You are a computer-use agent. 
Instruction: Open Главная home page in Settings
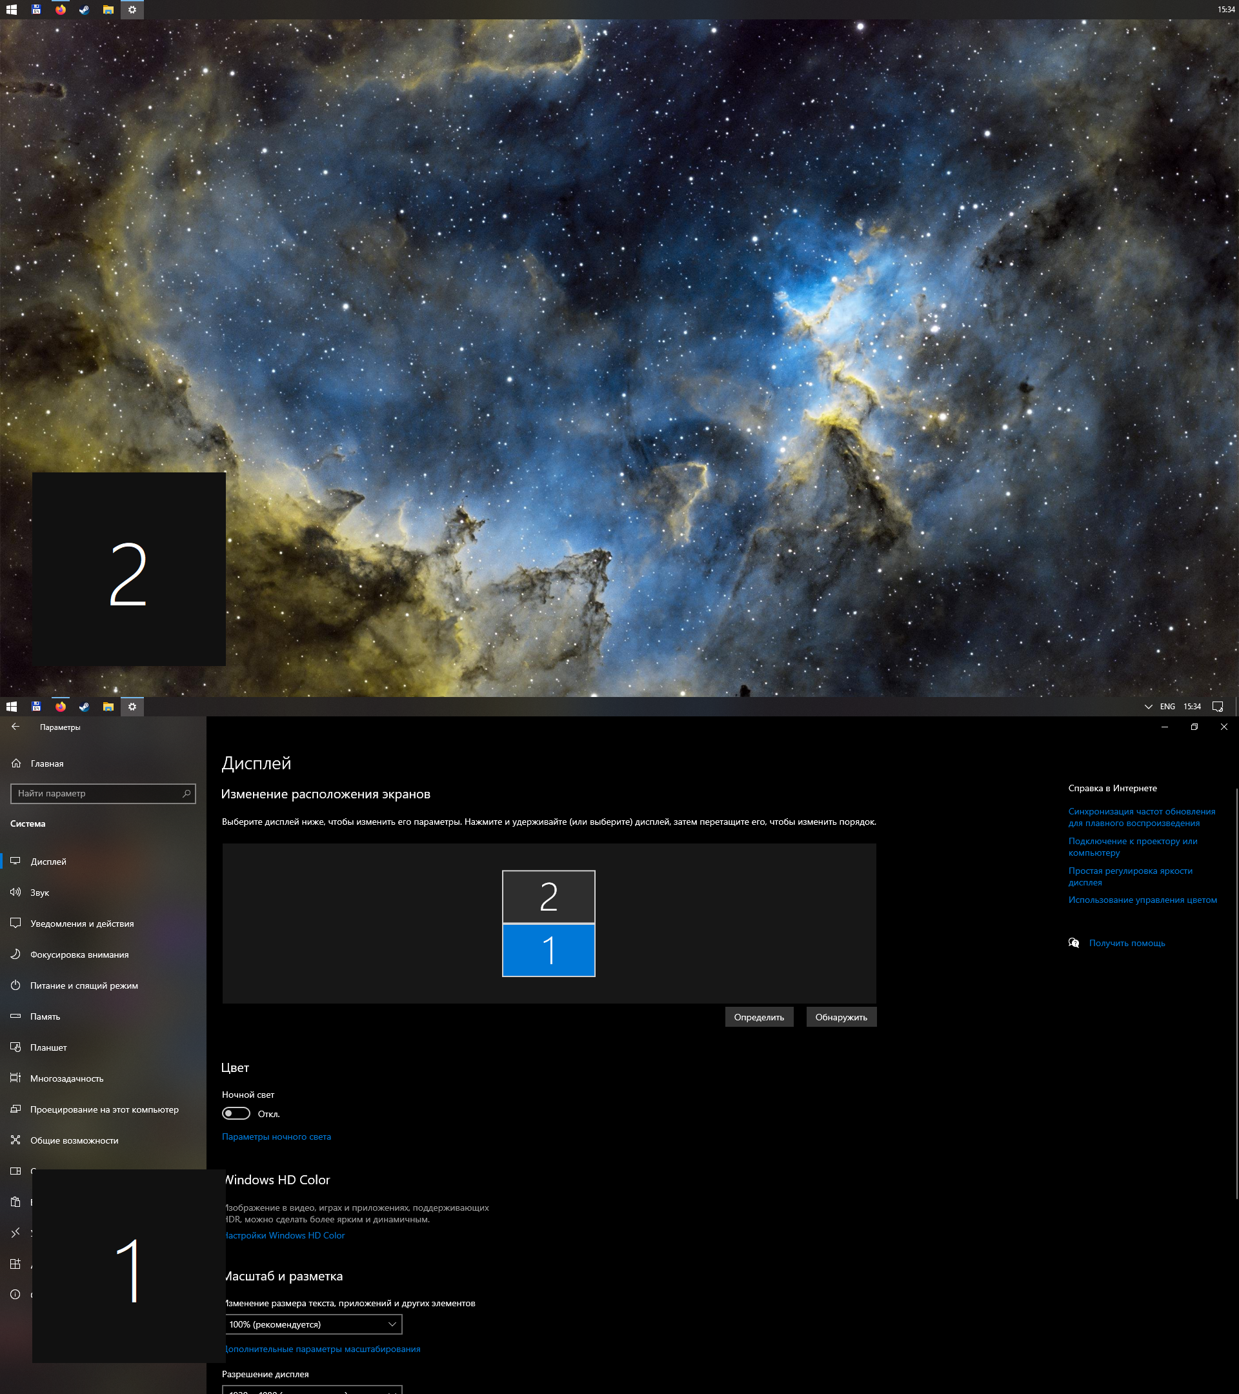pyautogui.click(x=46, y=763)
